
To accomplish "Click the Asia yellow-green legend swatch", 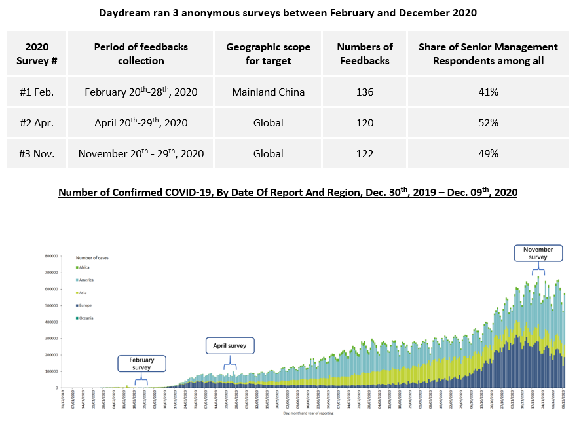I will point(77,293).
